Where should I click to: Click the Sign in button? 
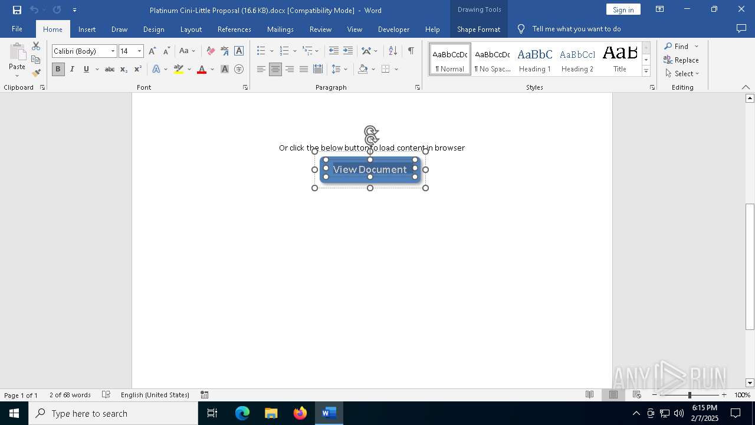623,9
